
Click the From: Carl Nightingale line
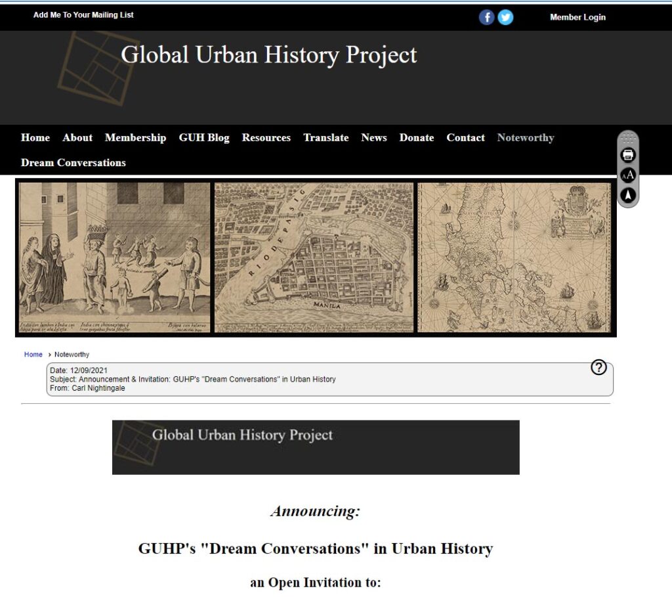87,388
